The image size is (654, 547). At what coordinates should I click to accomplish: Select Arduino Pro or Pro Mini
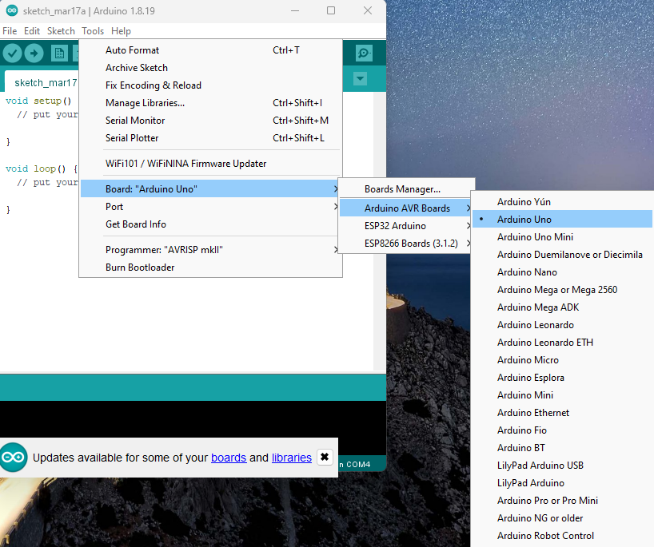[562, 501]
